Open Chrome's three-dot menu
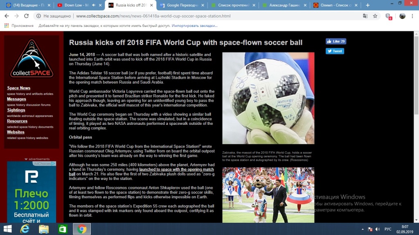419x235 pixels. pyautogui.click(x=412, y=16)
